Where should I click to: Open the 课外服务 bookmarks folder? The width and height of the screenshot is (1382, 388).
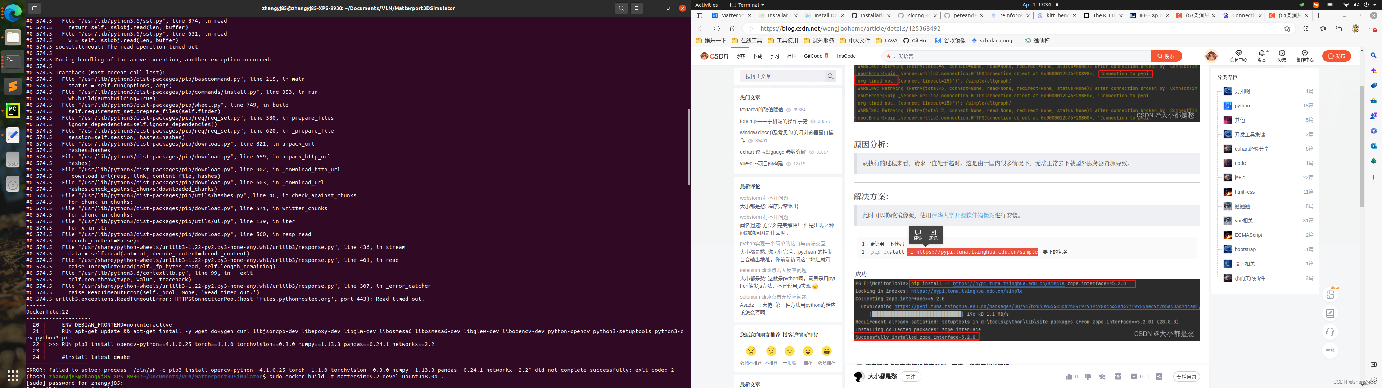819,41
